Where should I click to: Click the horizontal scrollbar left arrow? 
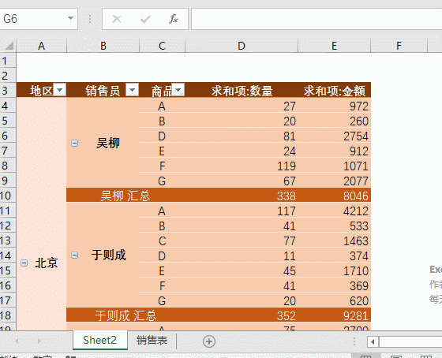(x=373, y=341)
